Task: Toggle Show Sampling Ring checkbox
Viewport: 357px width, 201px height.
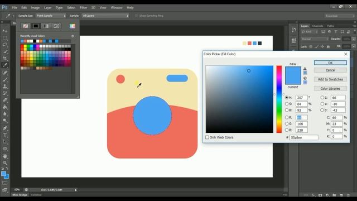Action: click(136, 16)
